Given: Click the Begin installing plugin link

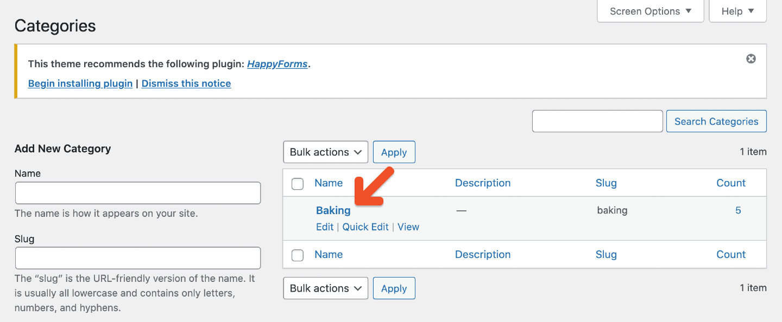Looking at the screenshot, I should pos(80,83).
